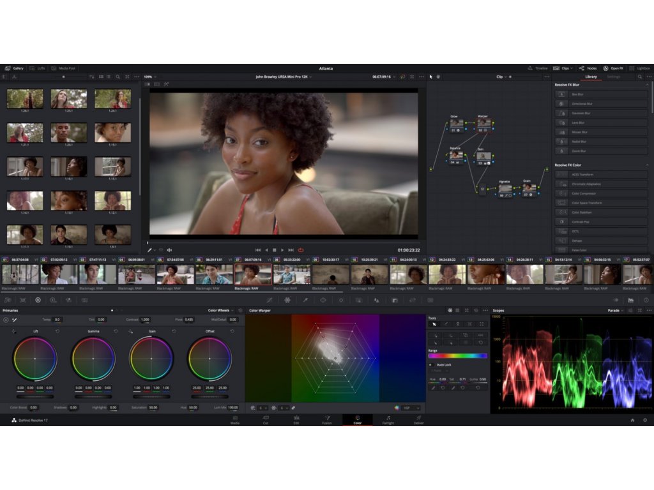Click the home icon in bottom bar

632,420
